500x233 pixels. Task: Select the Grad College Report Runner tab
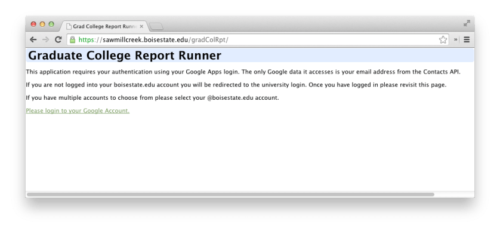point(104,26)
